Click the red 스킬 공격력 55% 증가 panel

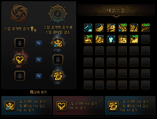point(78,106)
